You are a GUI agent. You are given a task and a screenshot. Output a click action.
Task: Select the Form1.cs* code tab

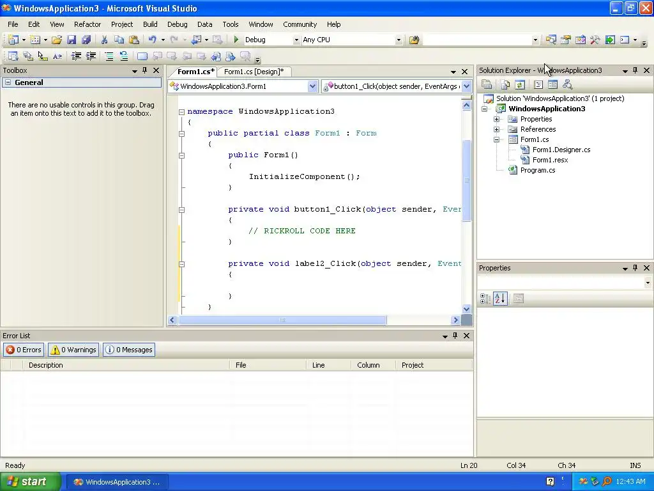[195, 72]
